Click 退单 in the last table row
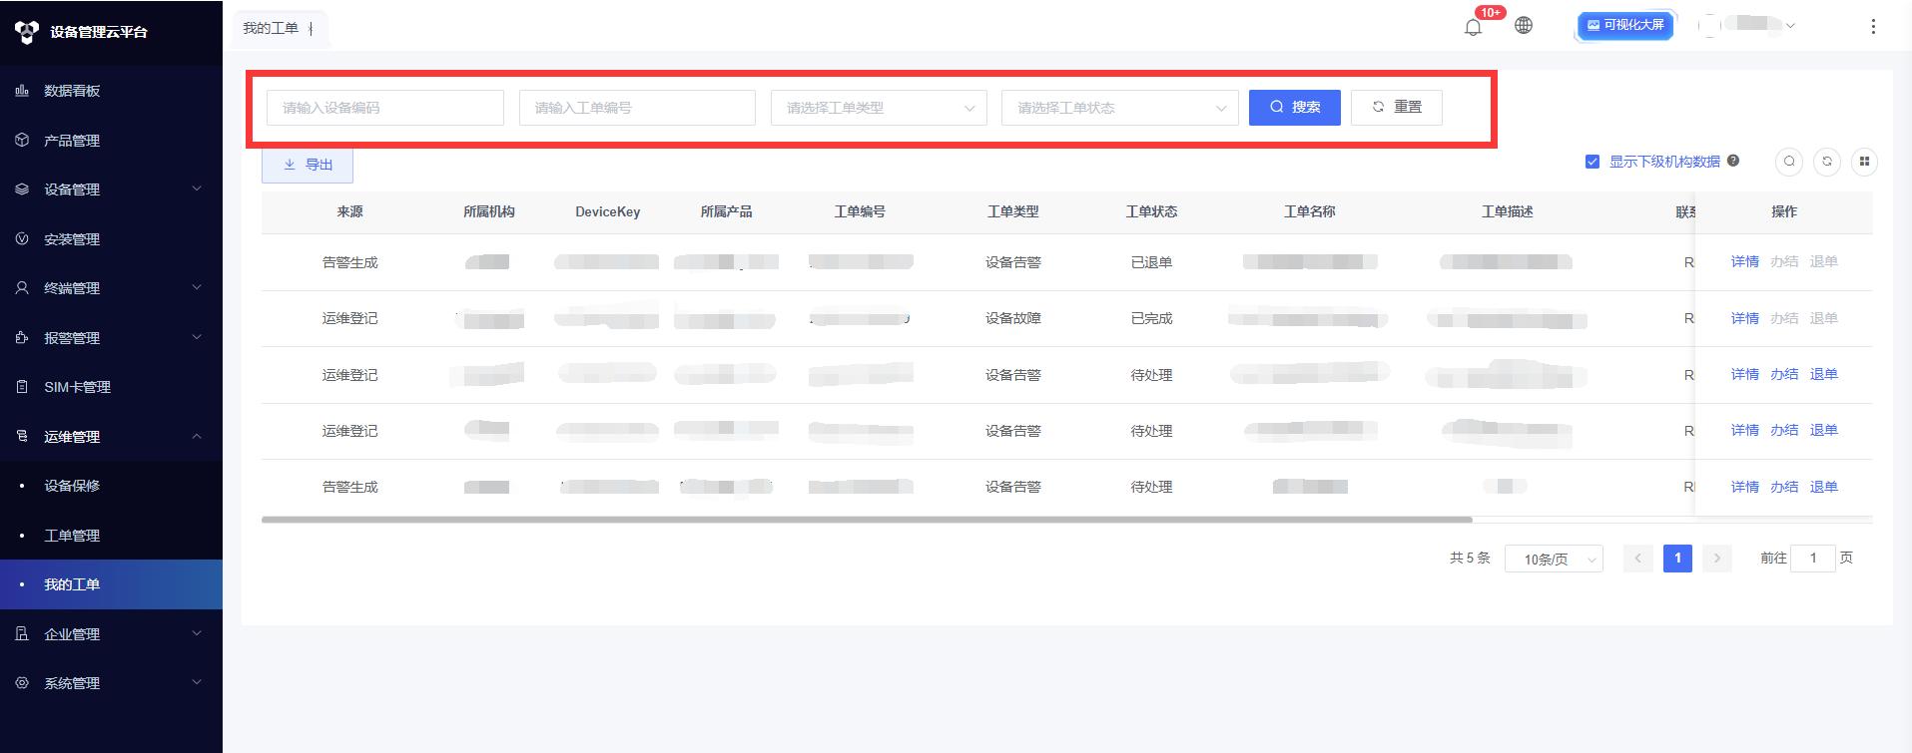 click(x=1823, y=487)
